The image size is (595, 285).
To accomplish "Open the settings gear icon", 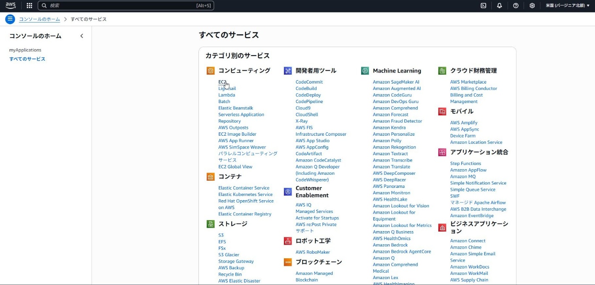I will [532, 6].
